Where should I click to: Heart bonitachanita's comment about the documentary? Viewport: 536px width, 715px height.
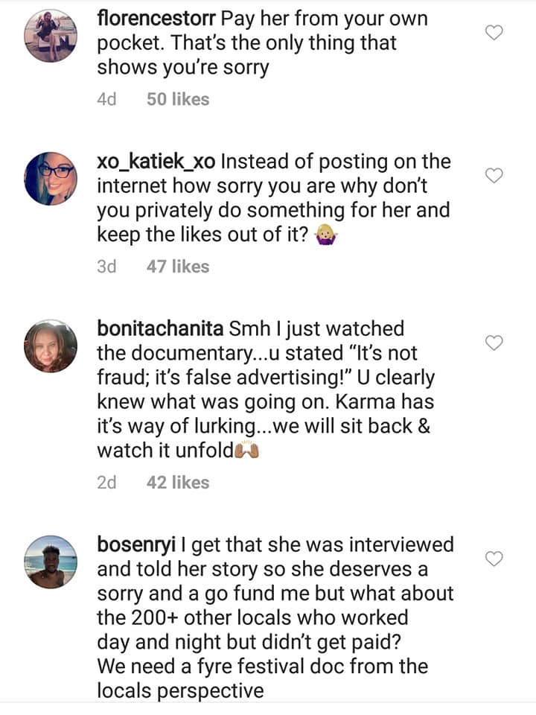click(494, 343)
